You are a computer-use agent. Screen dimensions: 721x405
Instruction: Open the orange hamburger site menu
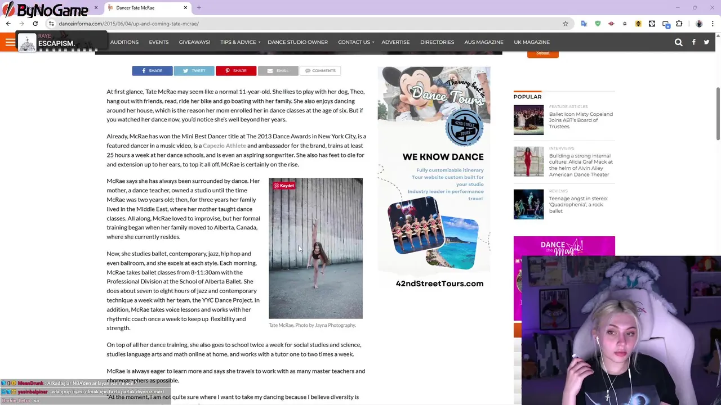[10, 42]
